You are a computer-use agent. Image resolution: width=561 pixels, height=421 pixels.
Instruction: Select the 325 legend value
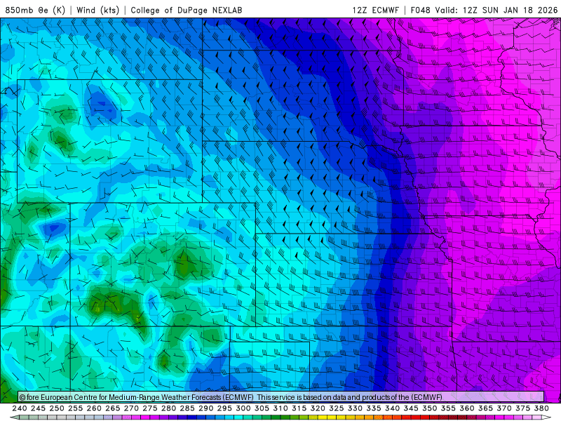tap(336, 408)
